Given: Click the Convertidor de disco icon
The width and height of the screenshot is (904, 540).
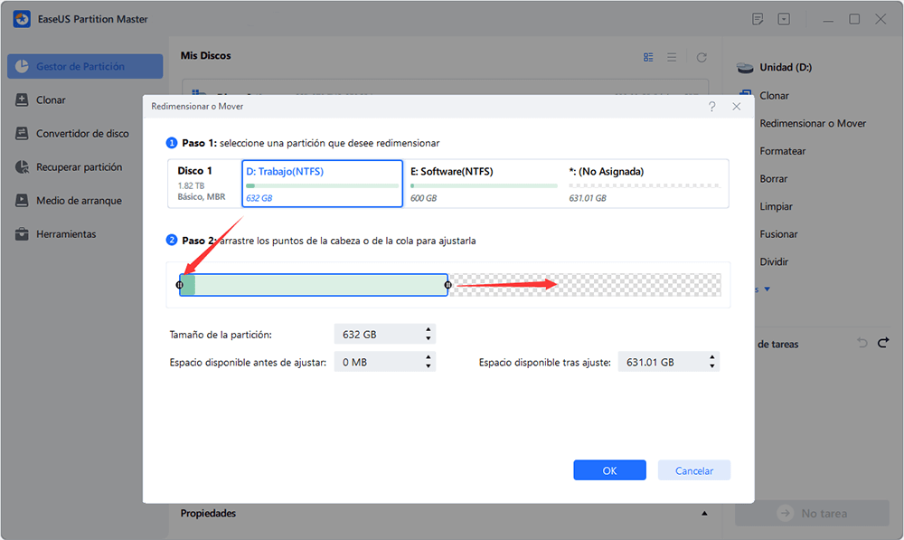Looking at the screenshot, I should point(22,133).
